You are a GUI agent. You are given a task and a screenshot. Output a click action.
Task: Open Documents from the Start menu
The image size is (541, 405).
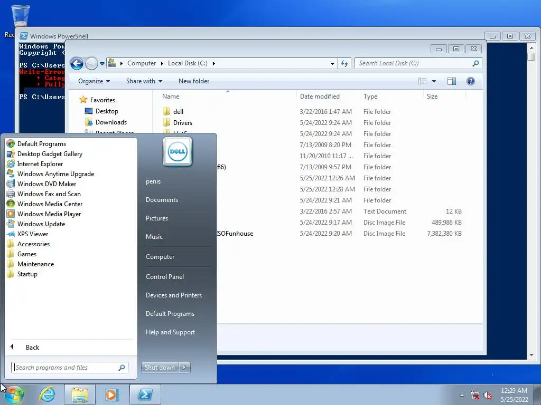tap(162, 200)
